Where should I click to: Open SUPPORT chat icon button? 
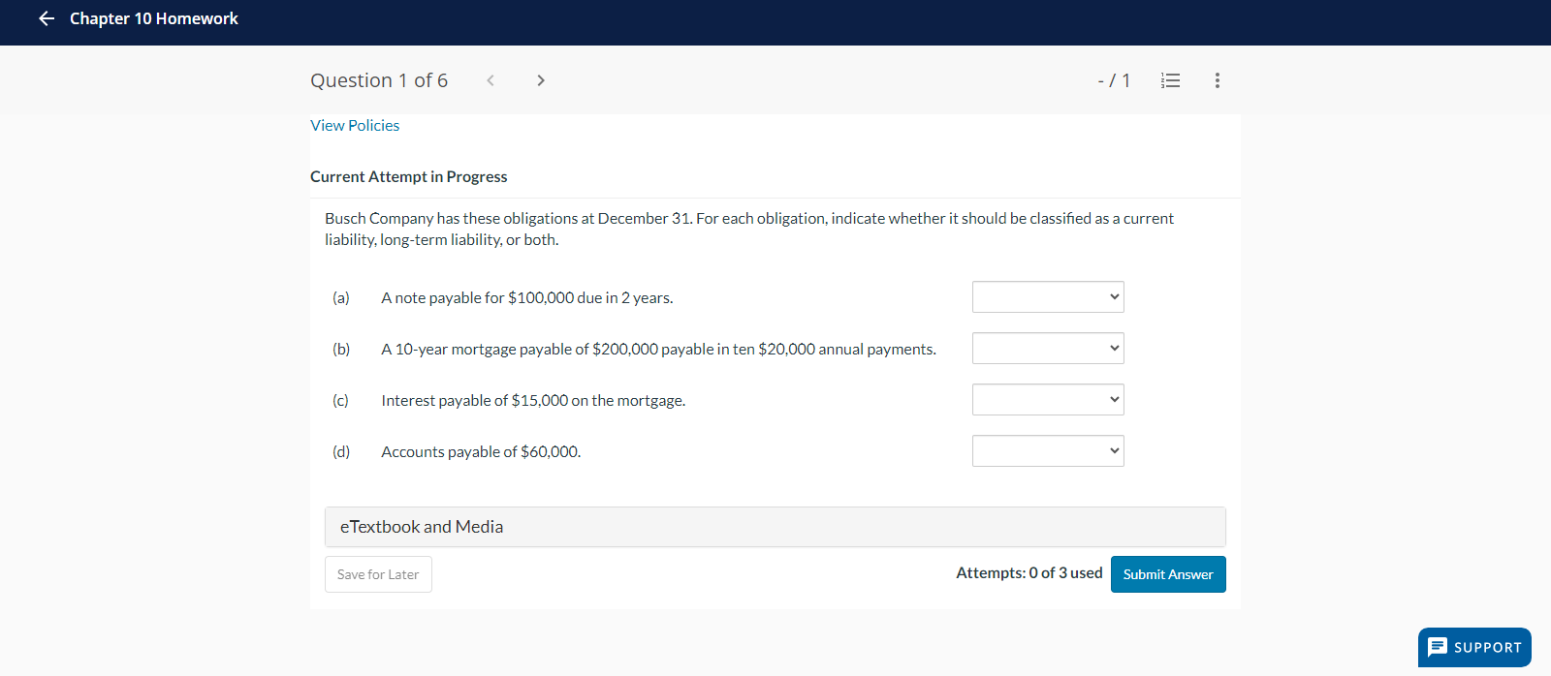click(1474, 647)
